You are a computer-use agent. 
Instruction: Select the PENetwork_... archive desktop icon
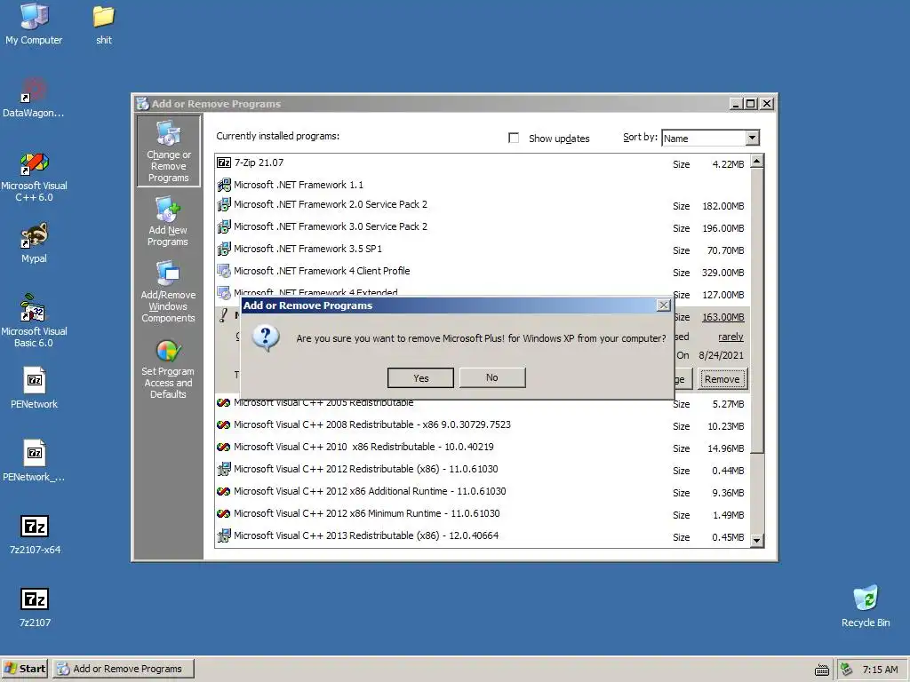(34, 461)
